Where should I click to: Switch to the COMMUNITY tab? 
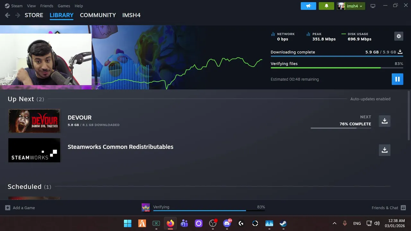point(98,15)
